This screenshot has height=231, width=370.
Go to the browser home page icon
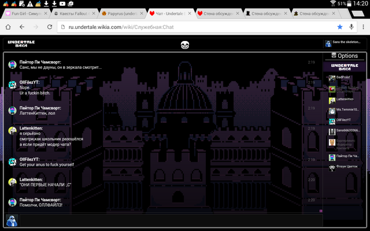point(8,27)
